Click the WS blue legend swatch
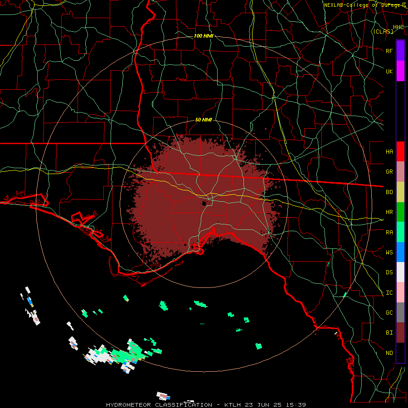Image resolution: width=408 pixels, height=408 pixels. click(x=400, y=252)
